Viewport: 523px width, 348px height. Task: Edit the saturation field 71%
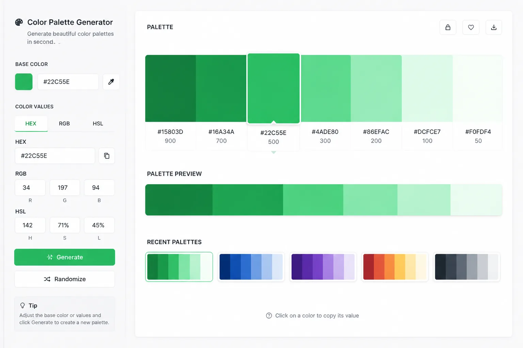coord(65,225)
